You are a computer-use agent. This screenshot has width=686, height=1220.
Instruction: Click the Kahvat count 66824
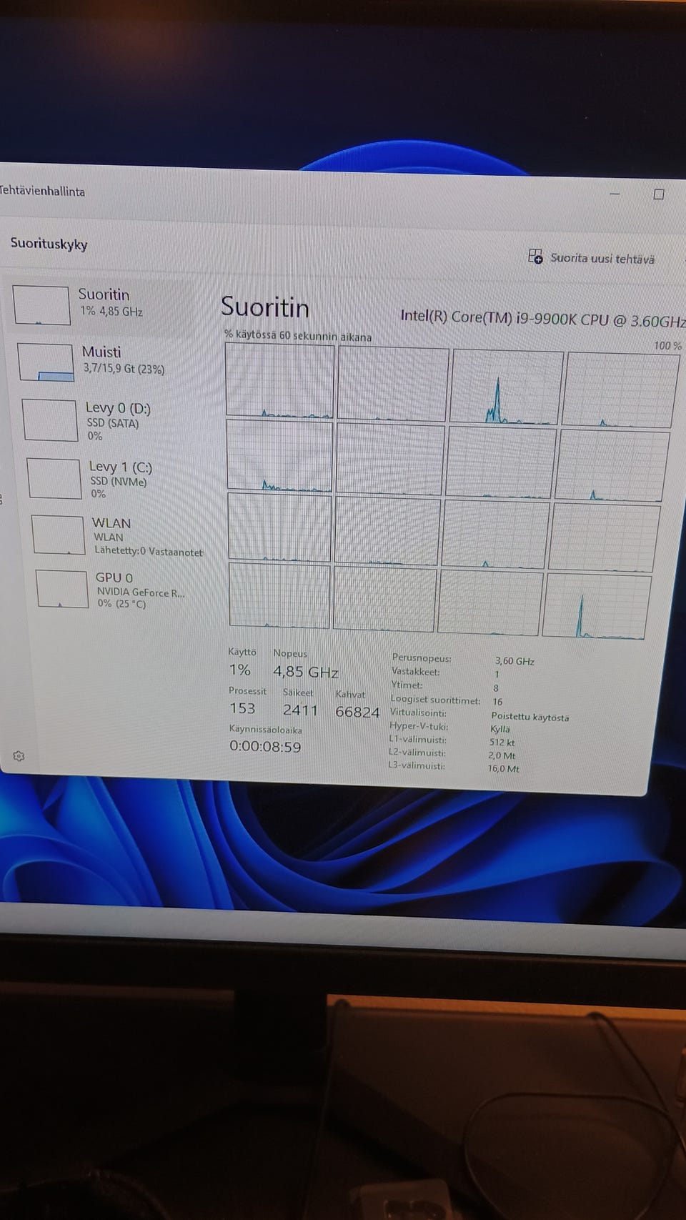[x=357, y=712]
